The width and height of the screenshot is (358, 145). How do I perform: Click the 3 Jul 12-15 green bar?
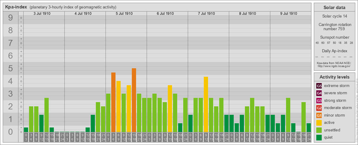click(x=47, y=115)
